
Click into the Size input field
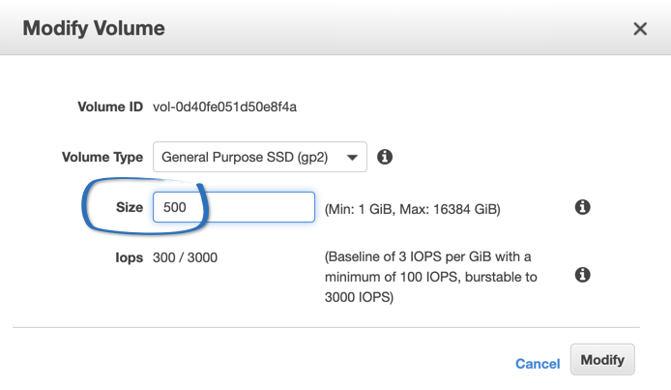click(234, 207)
